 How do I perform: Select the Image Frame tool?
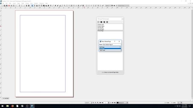tap(37, 6)
